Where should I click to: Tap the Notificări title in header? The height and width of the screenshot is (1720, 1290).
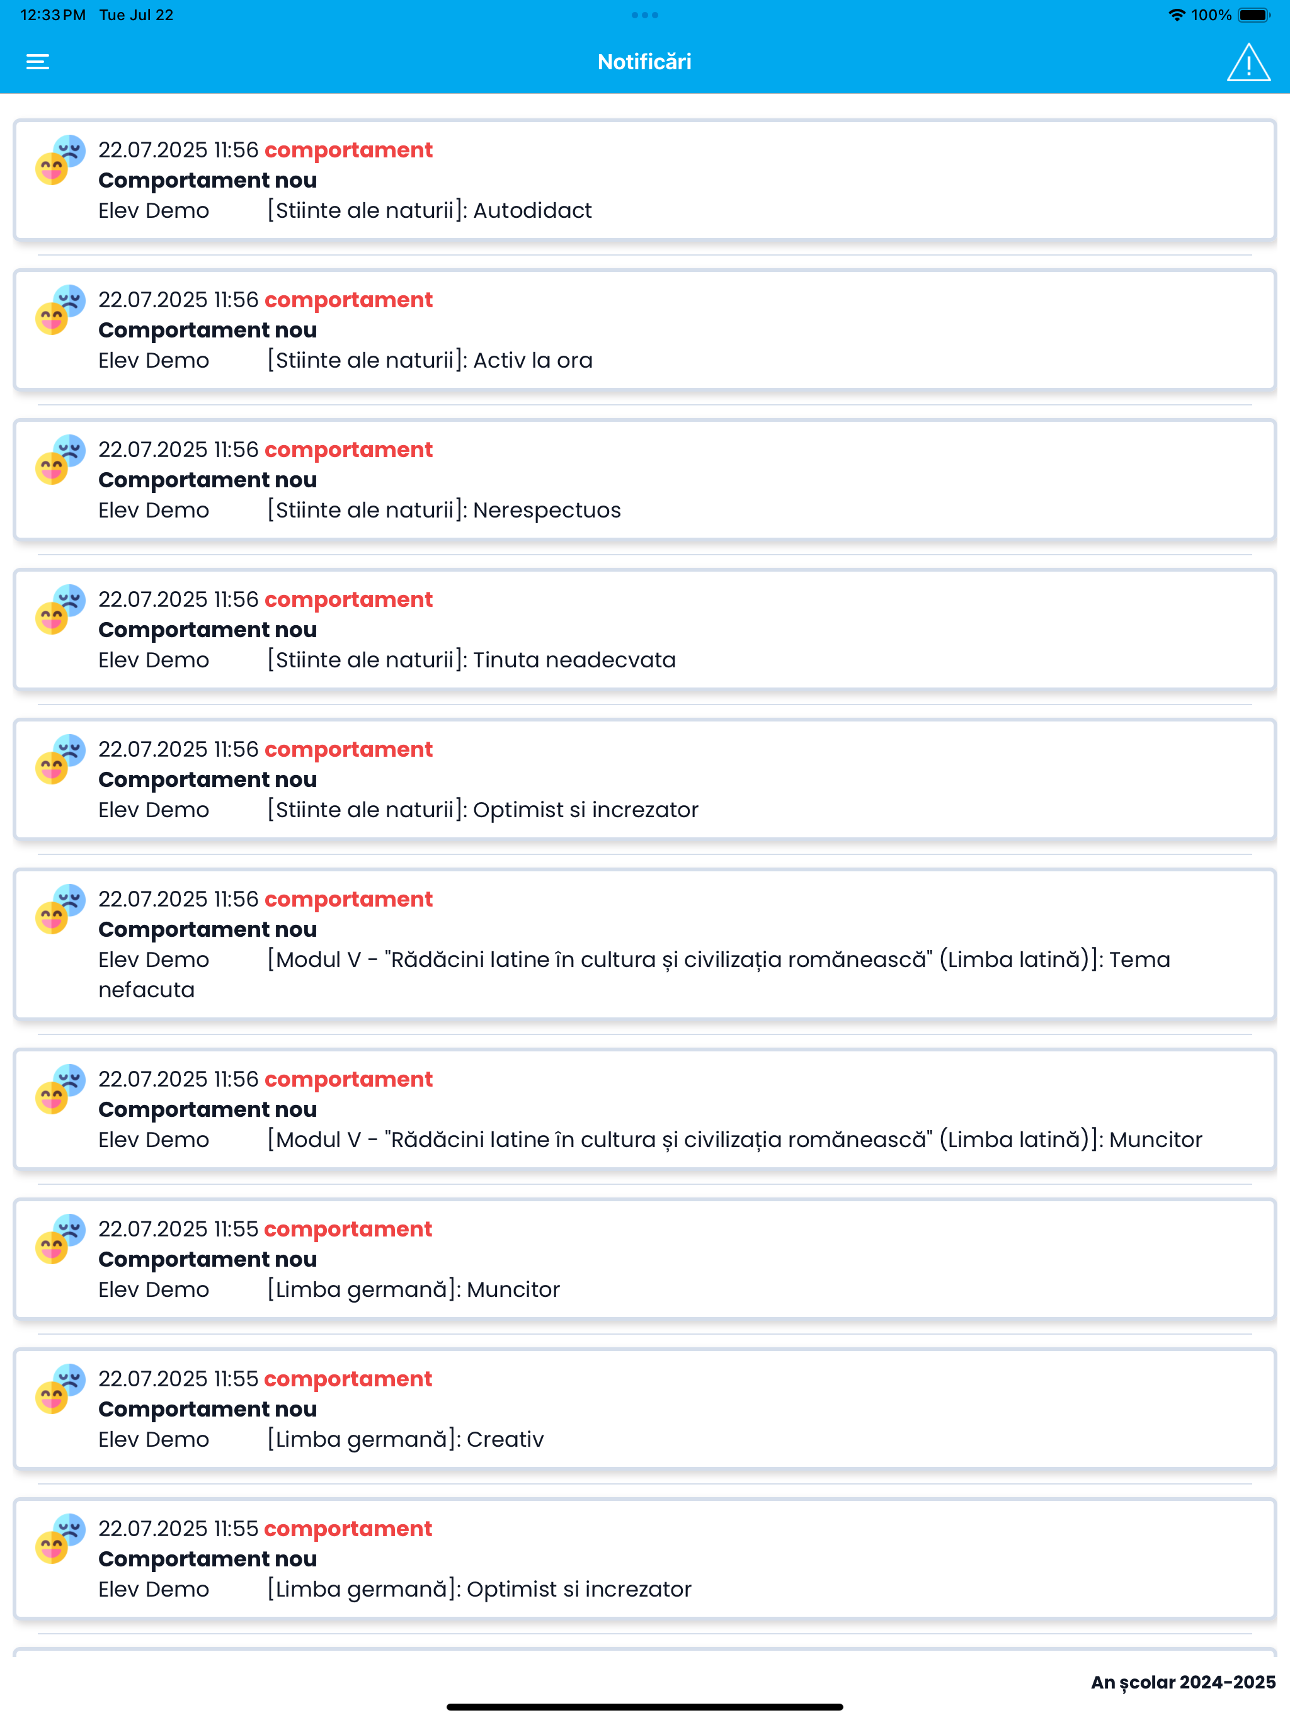point(645,62)
